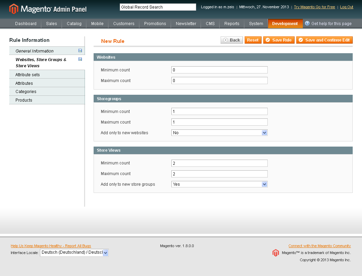362x276 pixels.
Task: Open the Development menu
Action: [x=285, y=23]
